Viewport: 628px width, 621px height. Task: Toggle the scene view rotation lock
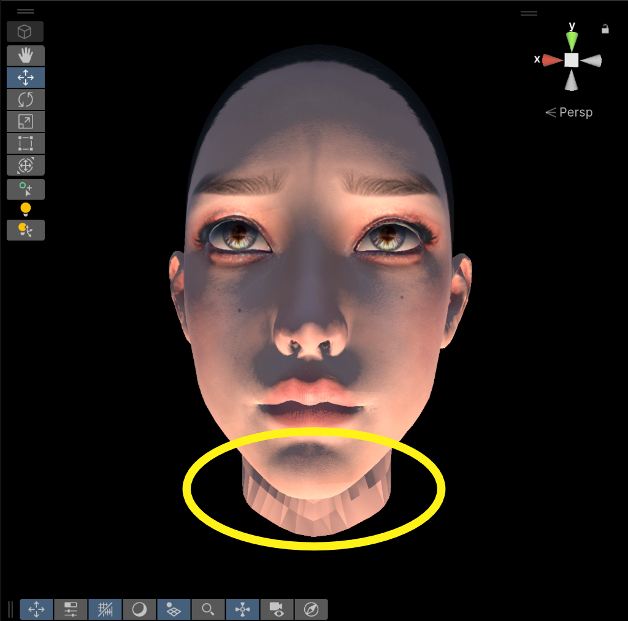pos(605,29)
